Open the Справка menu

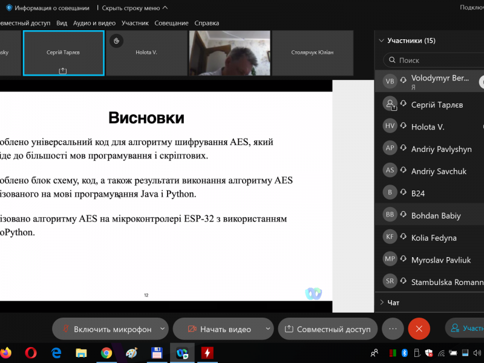tap(206, 23)
